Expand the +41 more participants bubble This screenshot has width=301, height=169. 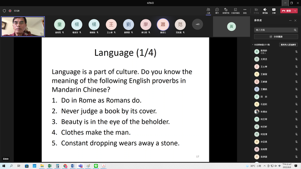(197, 24)
